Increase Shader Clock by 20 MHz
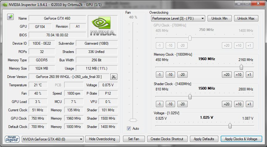The width and height of the screenshot is (267, 147). coord(227,104)
